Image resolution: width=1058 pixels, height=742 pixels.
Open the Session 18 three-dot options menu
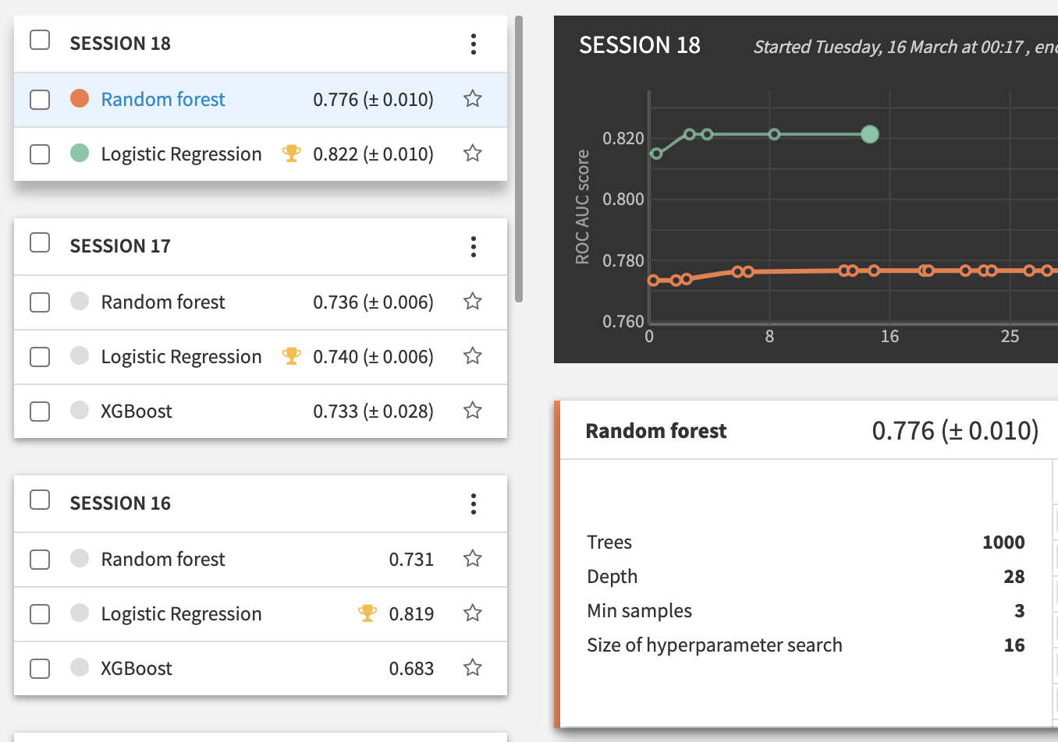[x=474, y=44]
